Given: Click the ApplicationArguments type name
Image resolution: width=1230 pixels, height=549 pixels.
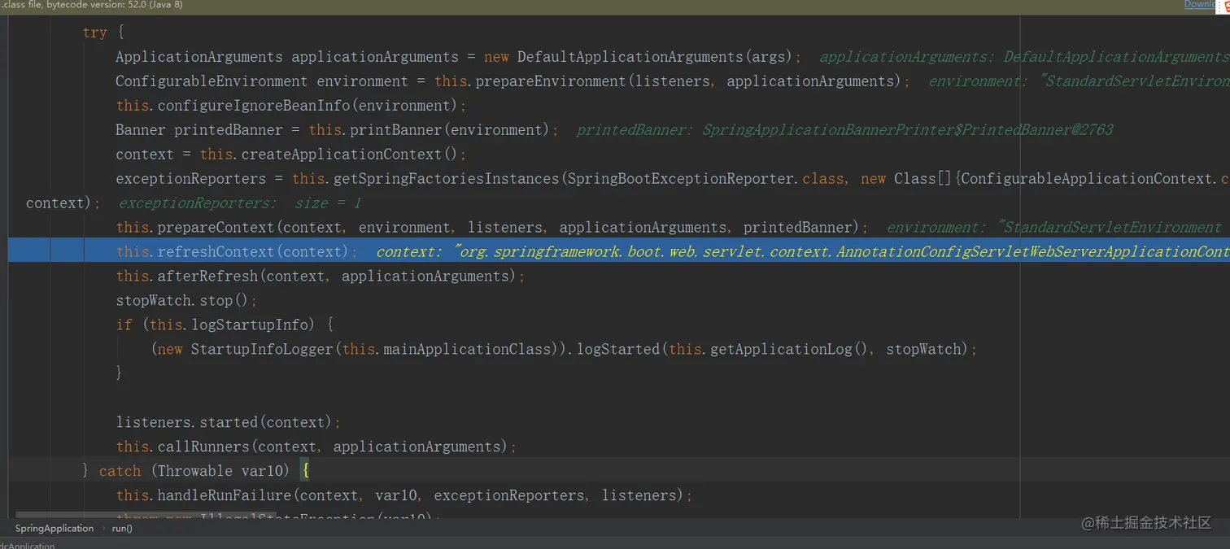Looking at the screenshot, I should 199,57.
